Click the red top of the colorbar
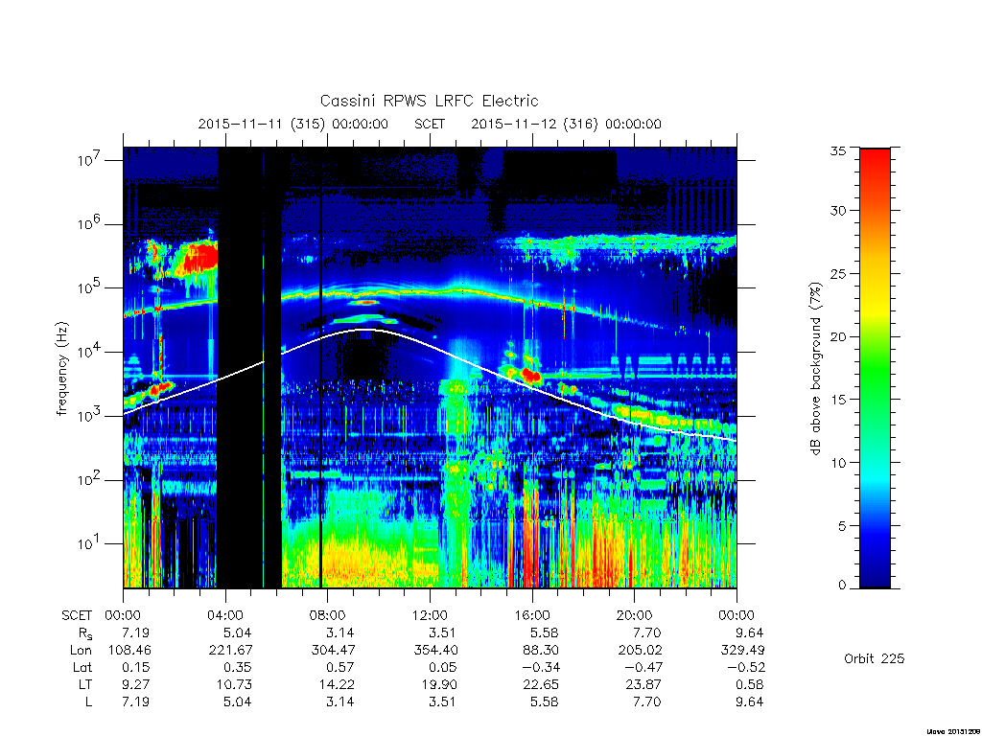The width and height of the screenshot is (982, 736). pos(875,163)
